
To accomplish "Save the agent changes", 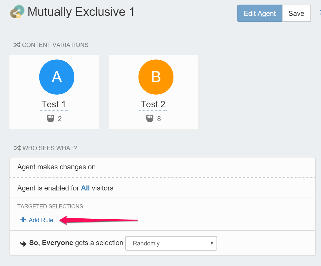I will [296, 13].
